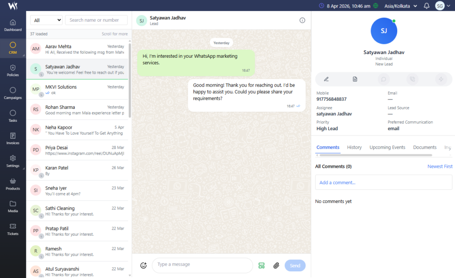This screenshot has height=278, width=455.
Task: Open the notifications bell
Action: tap(427, 6)
